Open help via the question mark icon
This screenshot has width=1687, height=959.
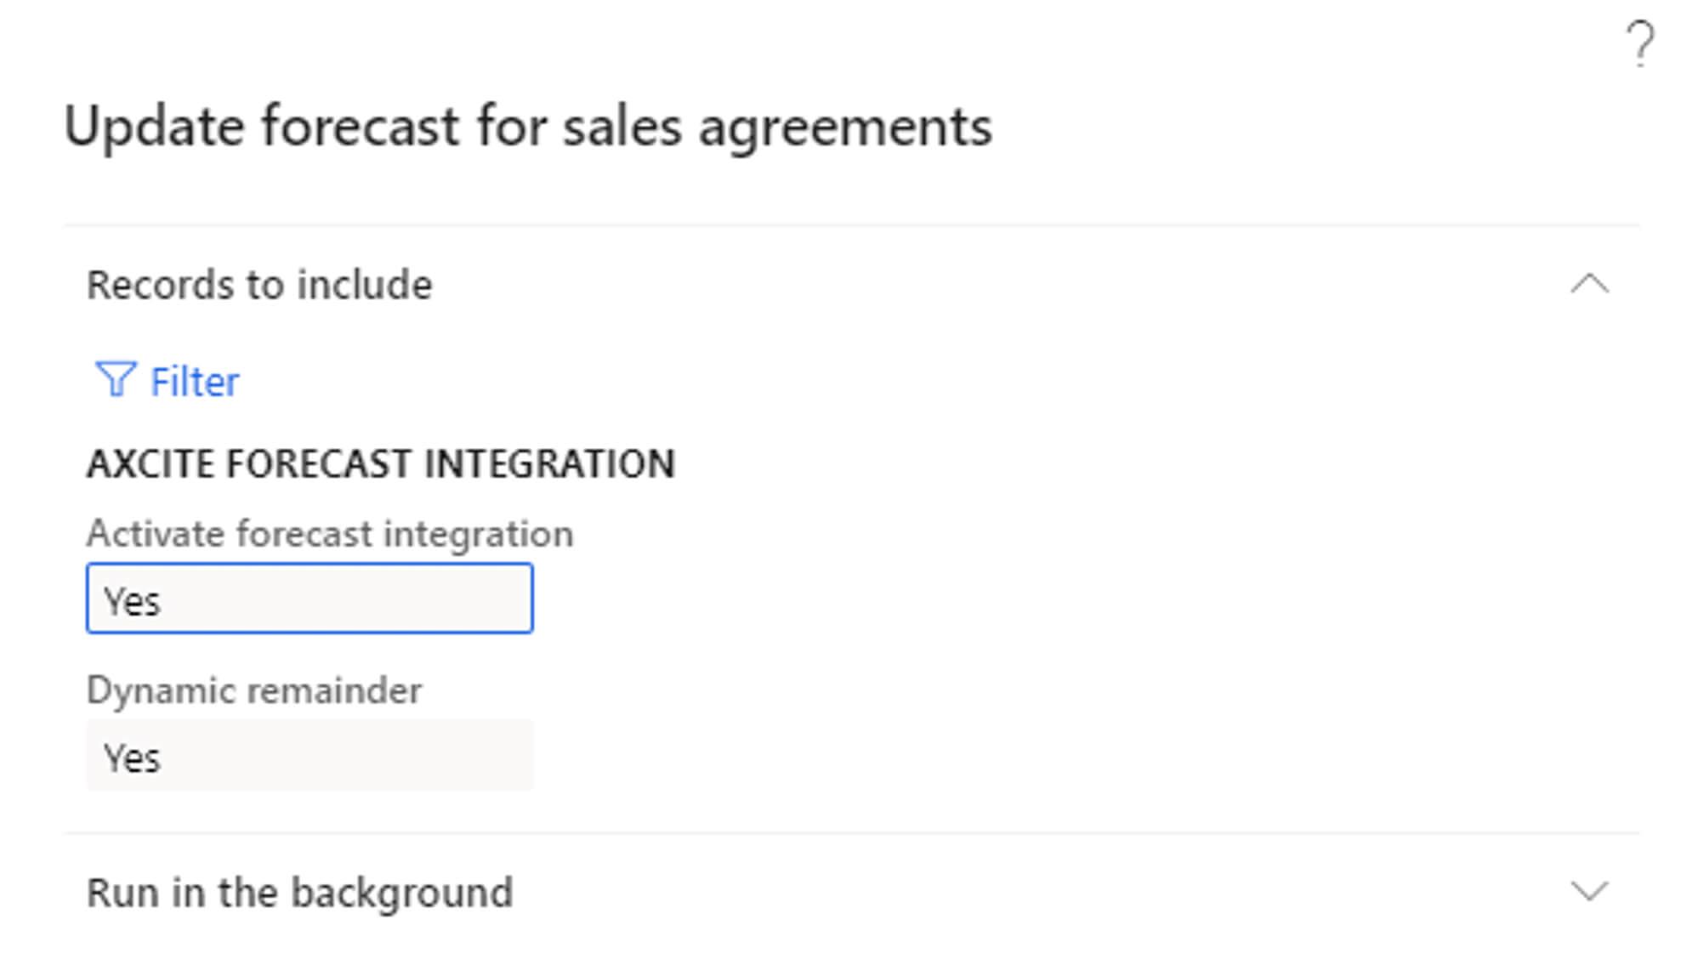tap(1639, 44)
